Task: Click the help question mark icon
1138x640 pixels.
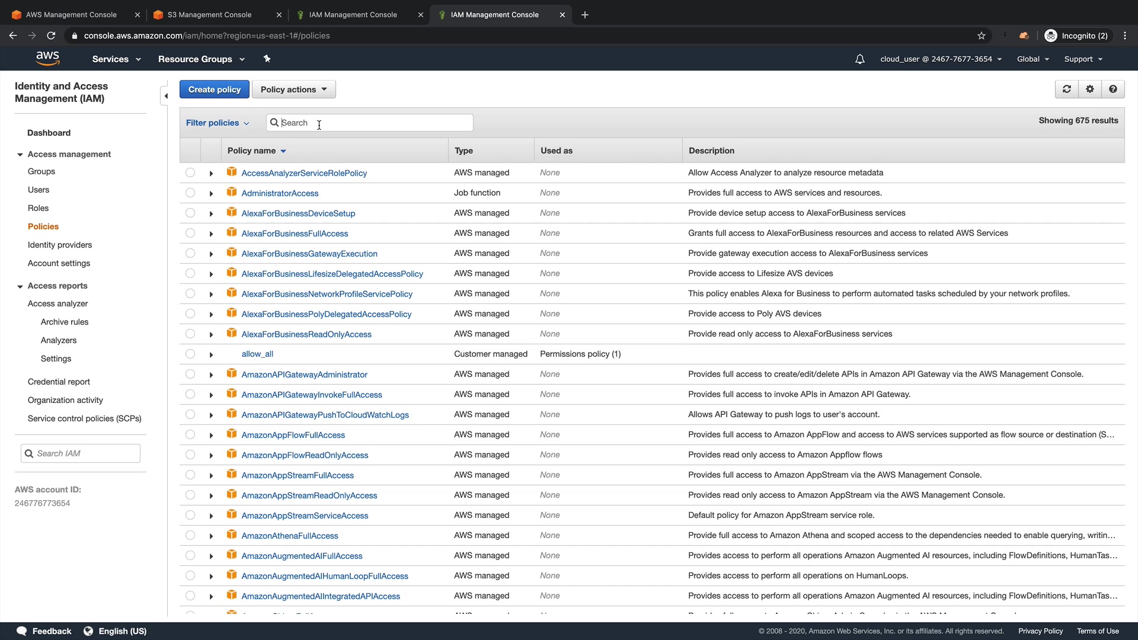Action: pos(1113,89)
